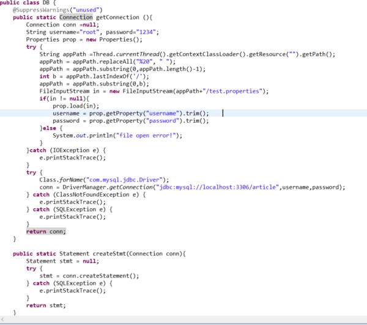Screen dimensions: 367x325
Task: Click the "com.mysql.jdbc.Driver" string
Action: [x=124, y=180]
